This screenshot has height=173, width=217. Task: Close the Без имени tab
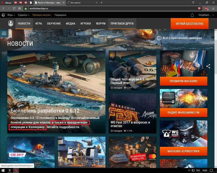pos(97,3)
